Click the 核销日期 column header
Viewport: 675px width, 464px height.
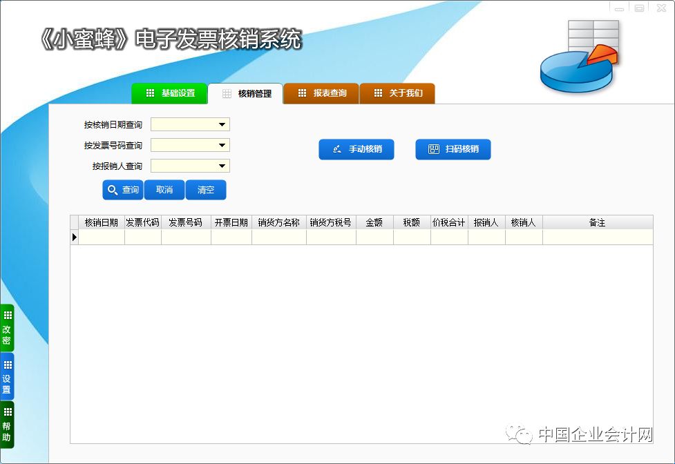click(x=101, y=222)
